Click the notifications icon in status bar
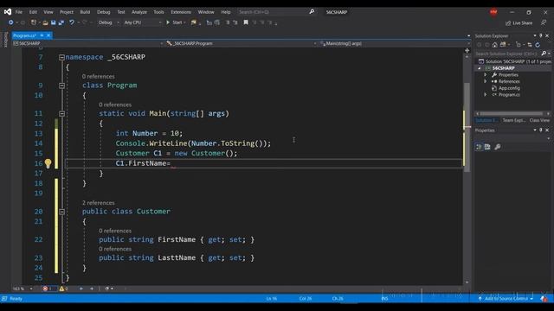 point(544,299)
